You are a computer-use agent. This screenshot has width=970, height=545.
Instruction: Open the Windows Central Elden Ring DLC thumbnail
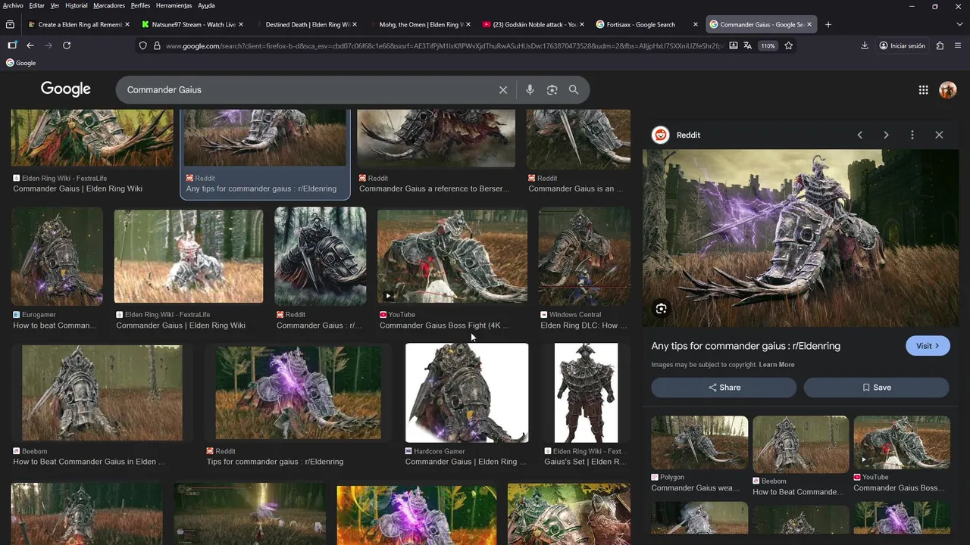pos(584,257)
